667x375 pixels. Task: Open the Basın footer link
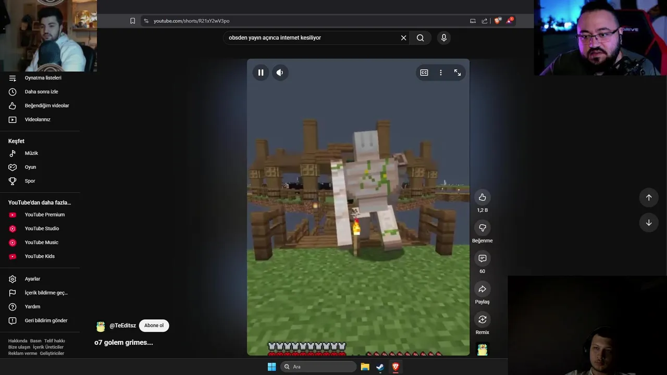[35, 341]
